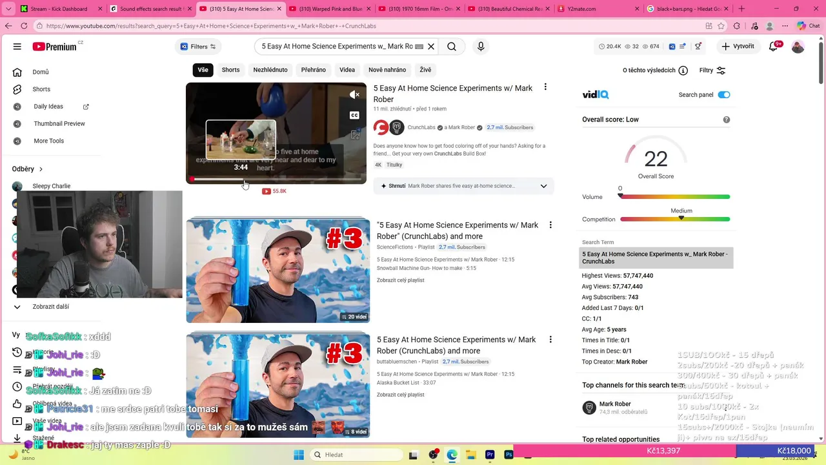Click the 4K badge on first result

pos(378,165)
